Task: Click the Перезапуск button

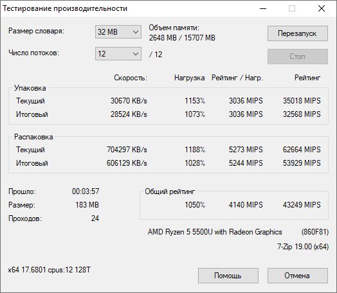Action: click(298, 33)
